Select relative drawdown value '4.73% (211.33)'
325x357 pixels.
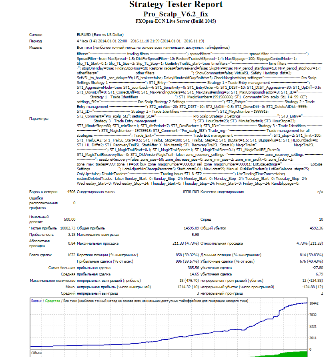310,243
